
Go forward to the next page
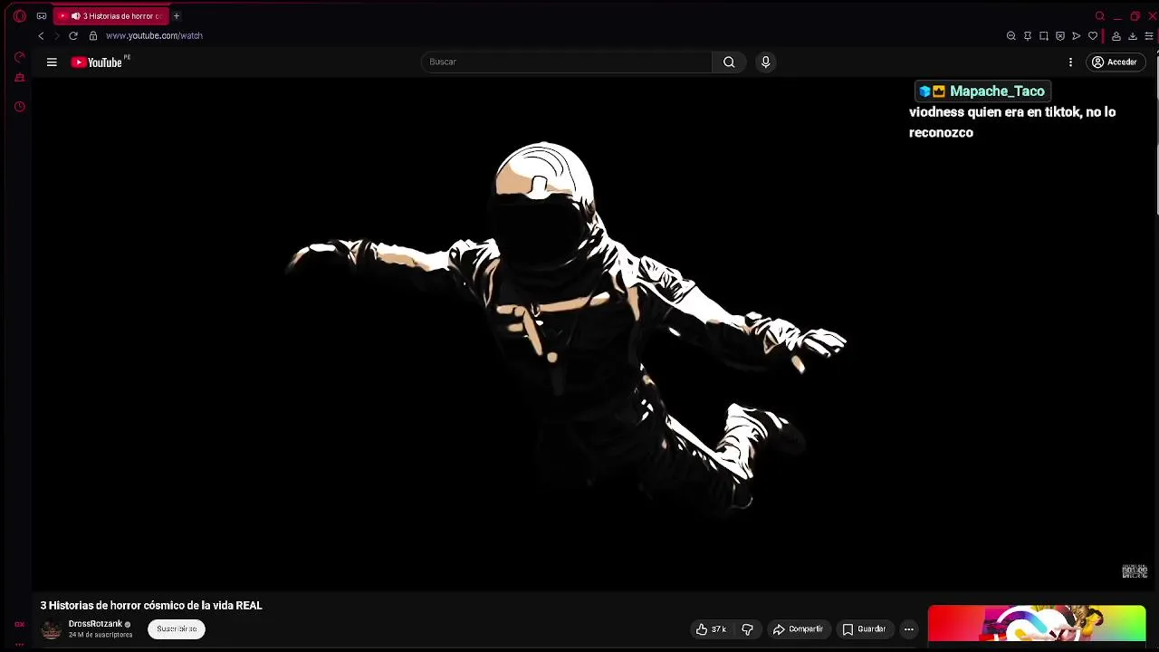coord(56,35)
